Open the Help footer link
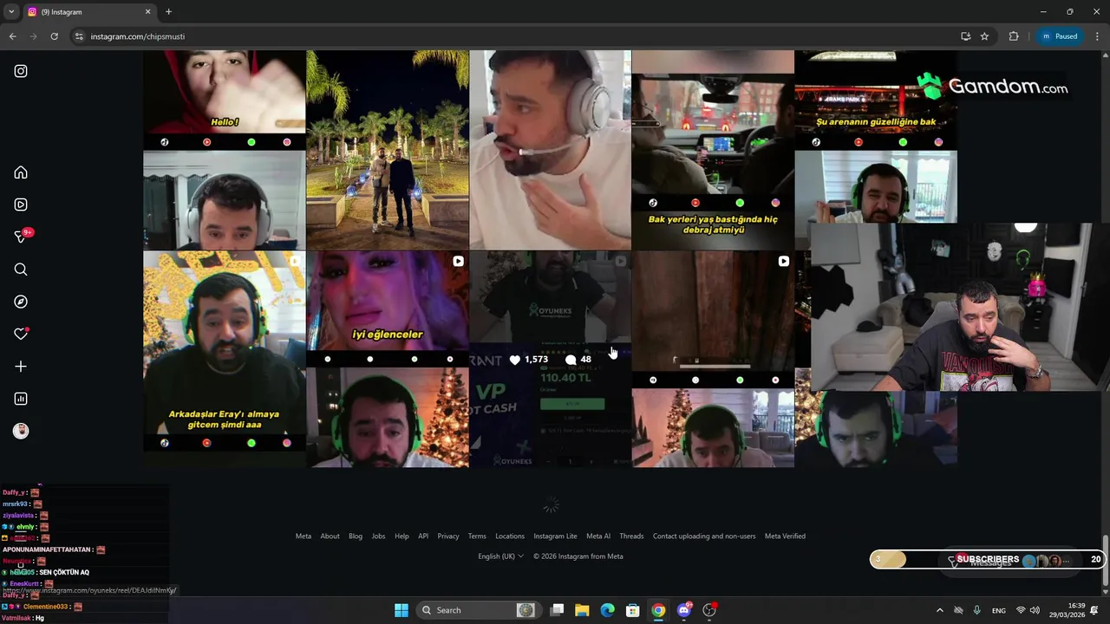1110x624 pixels. pyautogui.click(x=402, y=536)
